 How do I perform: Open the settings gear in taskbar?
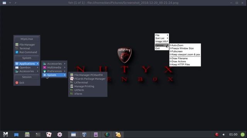(x=60, y=135)
